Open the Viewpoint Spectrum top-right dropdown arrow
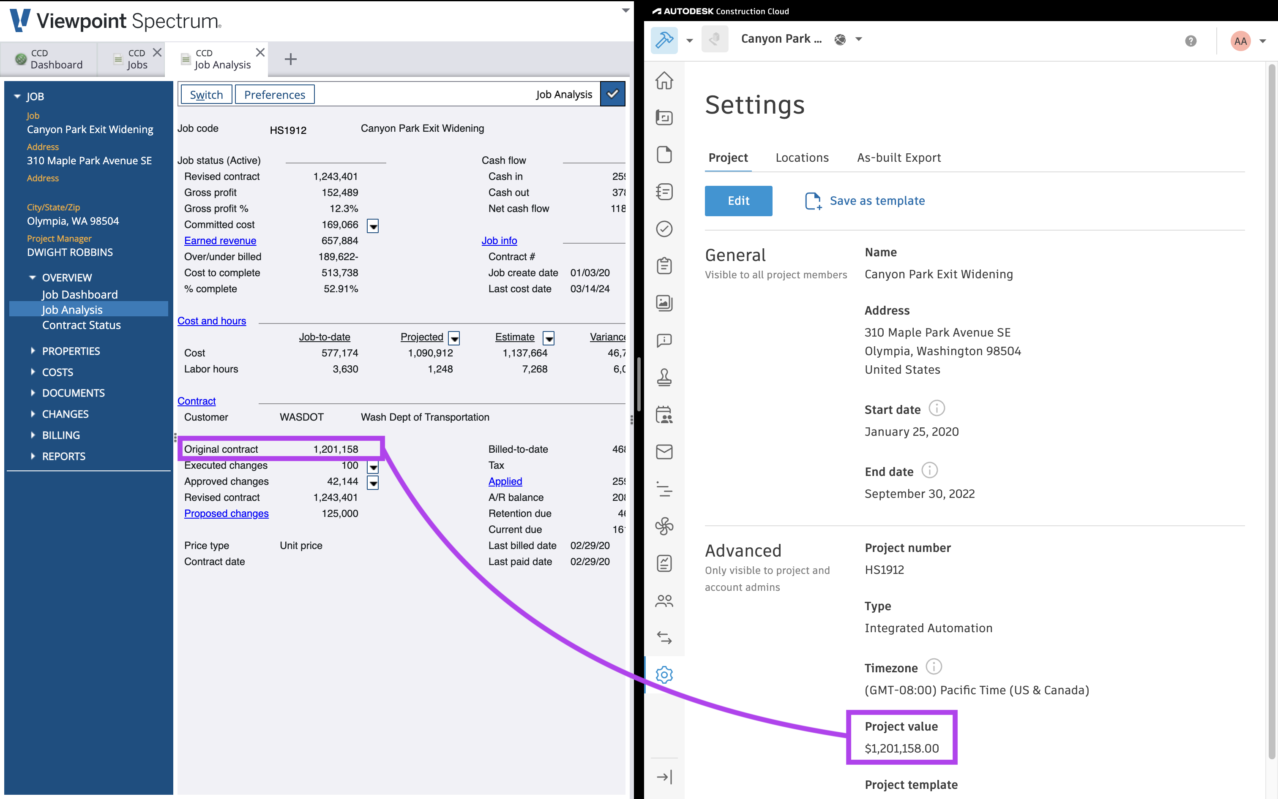Screen dimensions: 1278x799 point(625,10)
